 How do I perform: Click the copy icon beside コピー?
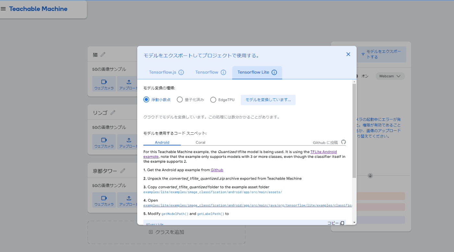[342, 223]
